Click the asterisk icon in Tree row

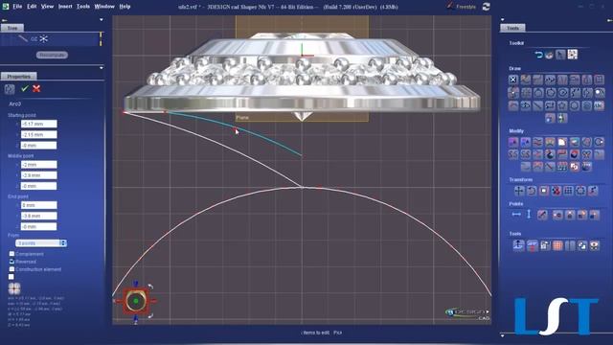(x=44, y=38)
